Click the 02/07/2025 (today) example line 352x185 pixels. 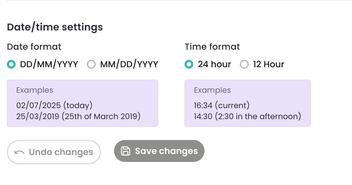[54, 105]
